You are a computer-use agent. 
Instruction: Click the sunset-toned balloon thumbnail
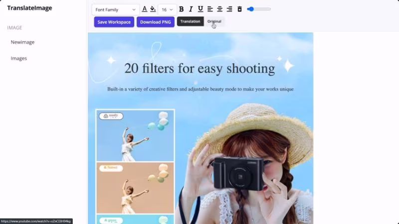(x=135, y=188)
